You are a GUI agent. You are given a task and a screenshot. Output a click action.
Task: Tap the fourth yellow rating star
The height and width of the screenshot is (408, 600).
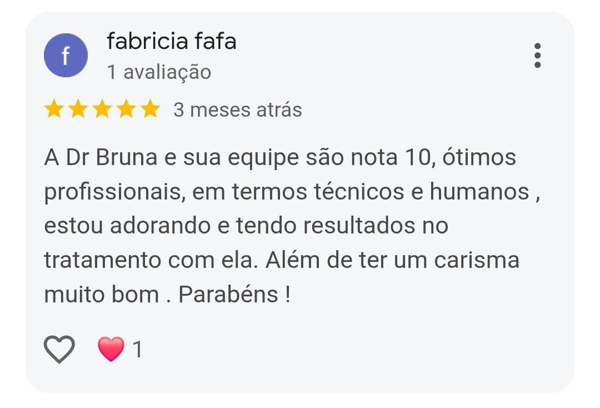pyautogui.click(x=126, y=110)
